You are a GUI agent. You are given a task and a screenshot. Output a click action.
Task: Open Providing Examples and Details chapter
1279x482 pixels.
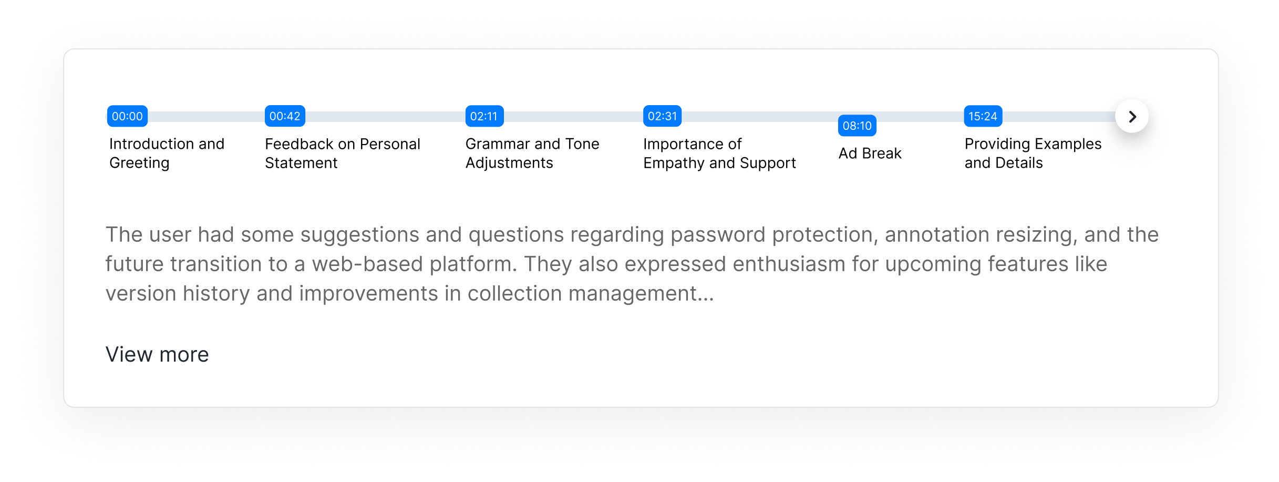click(x=1033, y=153)
